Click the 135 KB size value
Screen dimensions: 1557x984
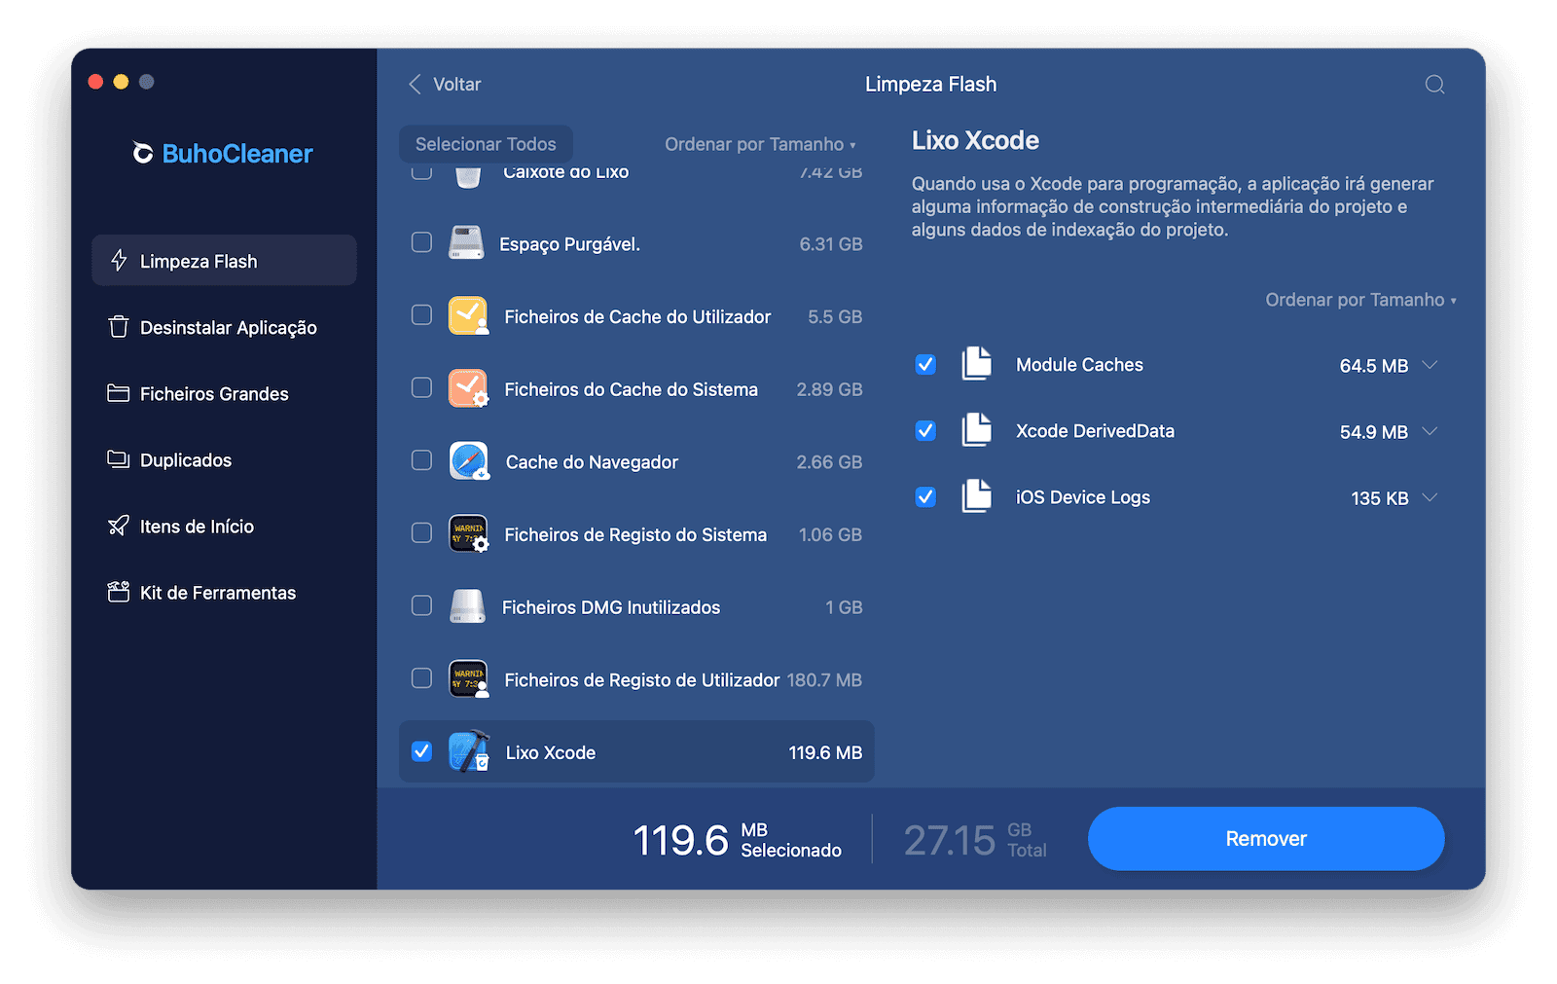coord(1379,498)
